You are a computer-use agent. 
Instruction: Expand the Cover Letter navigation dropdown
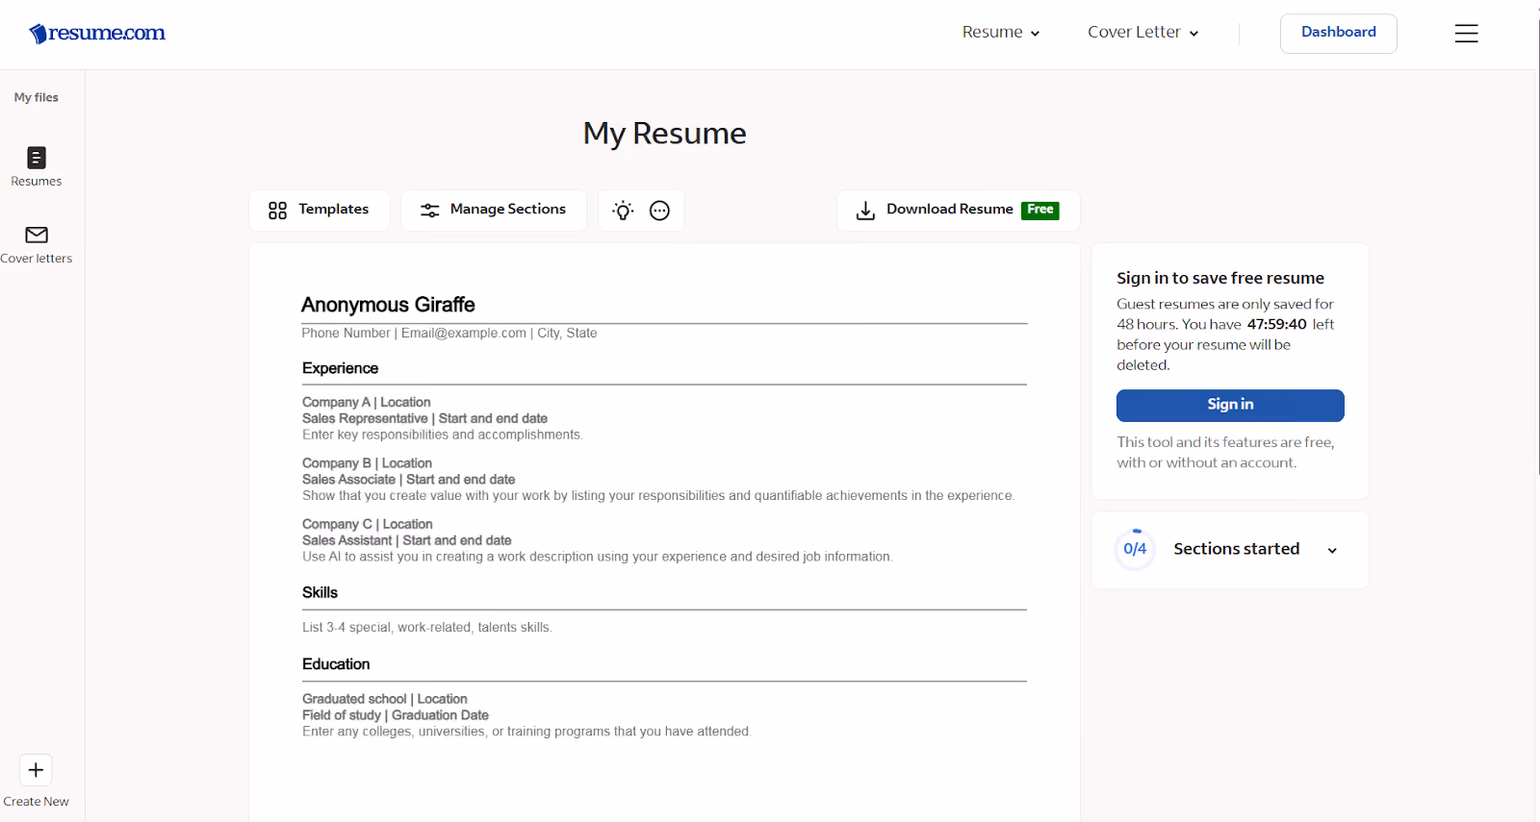tap(1143, 33)
